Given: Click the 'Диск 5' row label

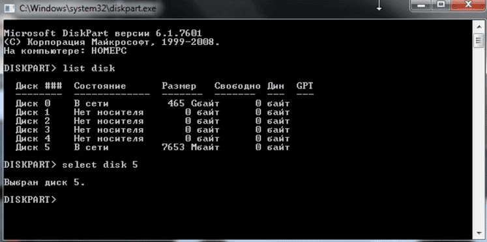Looking at the screenshot, I should 33,148.
